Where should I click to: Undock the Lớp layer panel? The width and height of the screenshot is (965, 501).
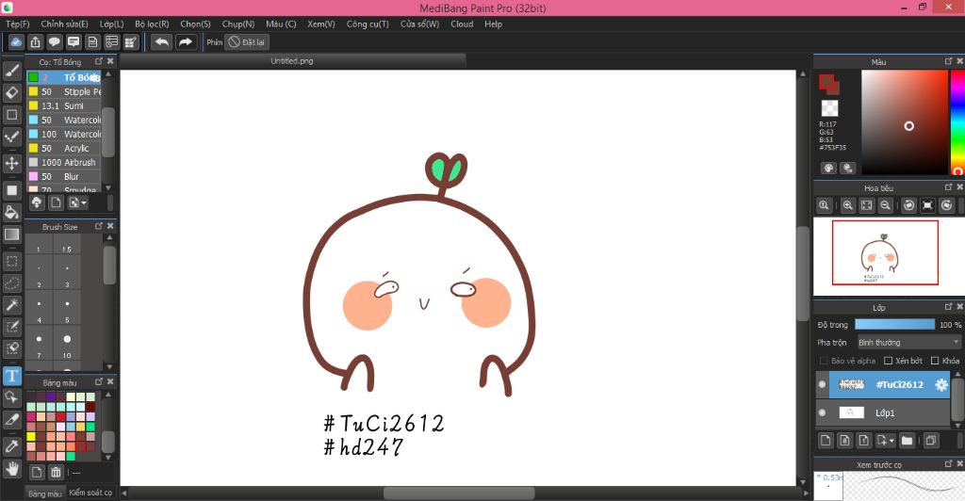coord(948,306)
